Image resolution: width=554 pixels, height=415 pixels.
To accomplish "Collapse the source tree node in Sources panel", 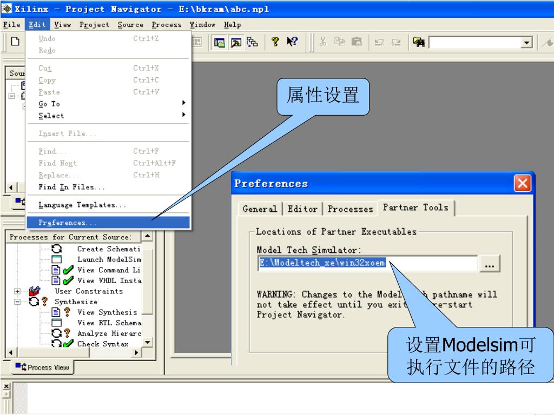I will 12,96.
